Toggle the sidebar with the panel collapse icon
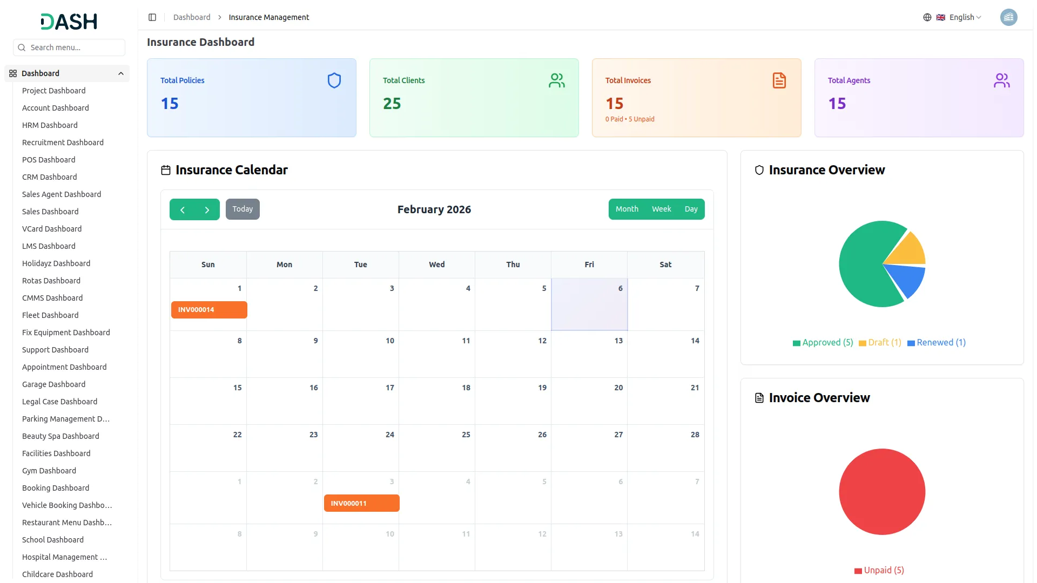1037x583 pixels. (x=152, y=17)
